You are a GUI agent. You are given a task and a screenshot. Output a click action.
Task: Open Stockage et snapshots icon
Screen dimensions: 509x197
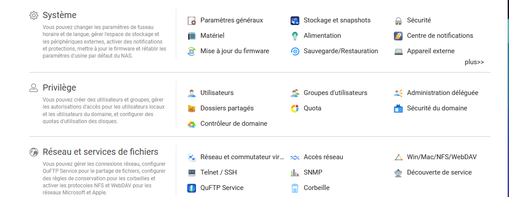click(x=295, y=20)
